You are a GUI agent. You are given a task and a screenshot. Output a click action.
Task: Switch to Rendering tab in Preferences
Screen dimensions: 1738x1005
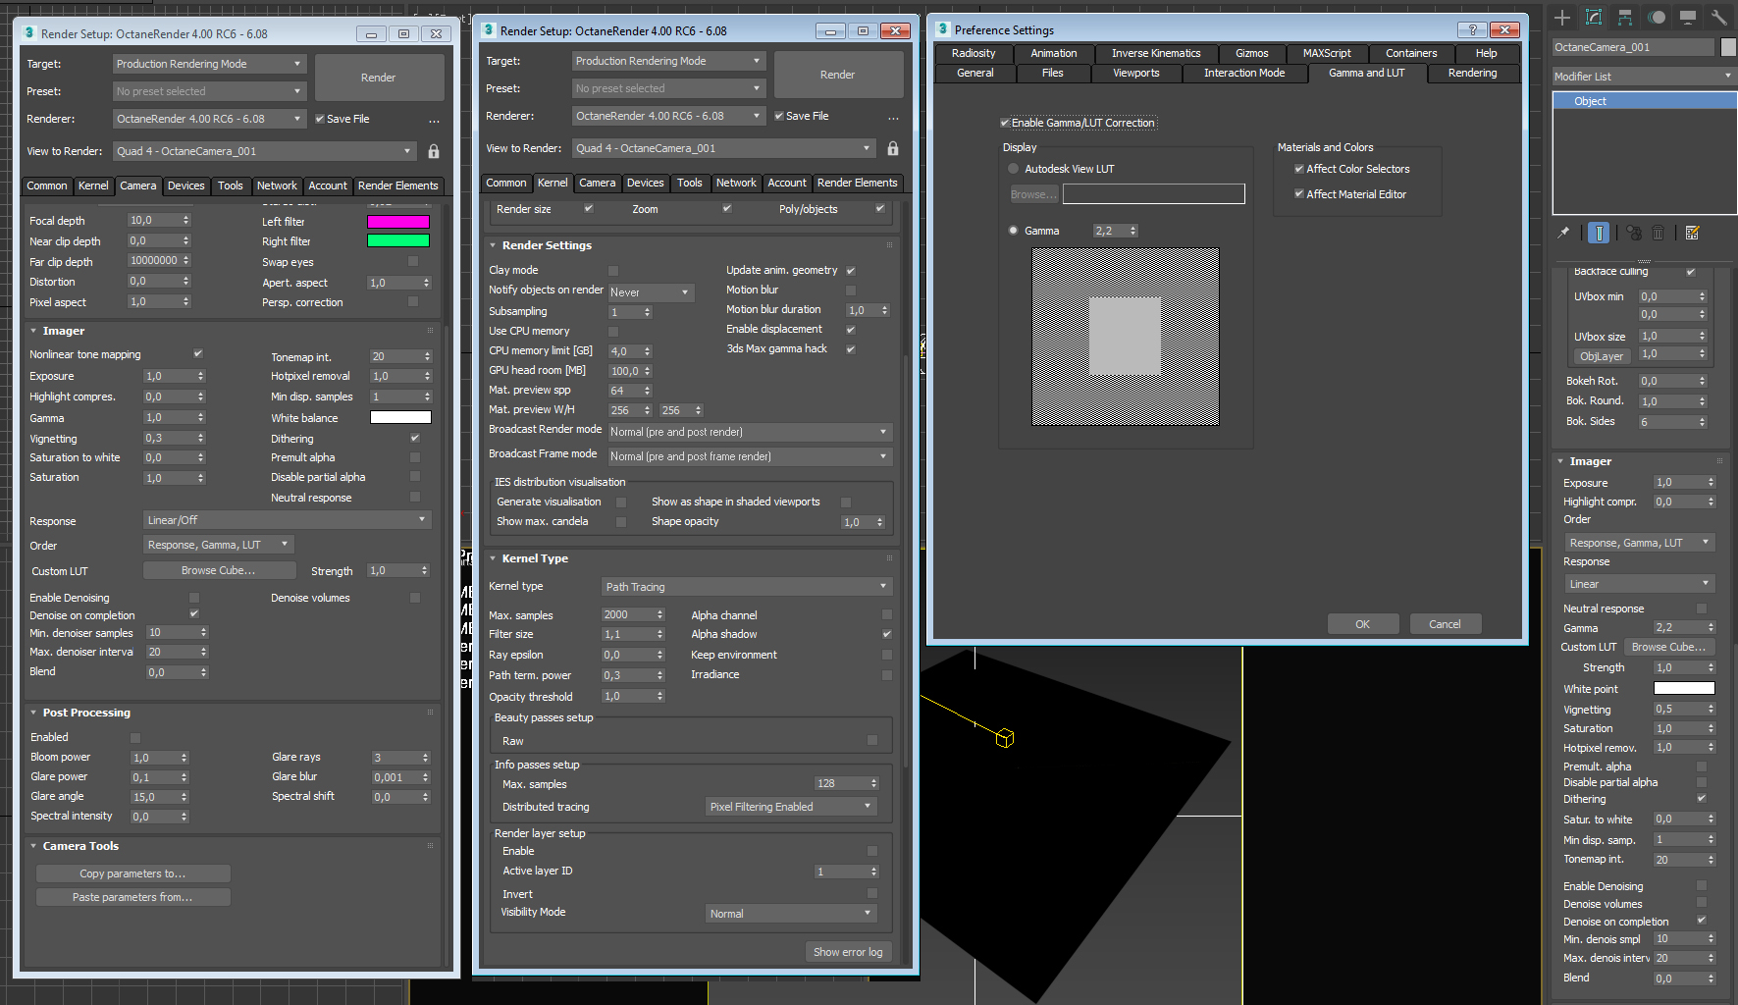[1472, 73]
